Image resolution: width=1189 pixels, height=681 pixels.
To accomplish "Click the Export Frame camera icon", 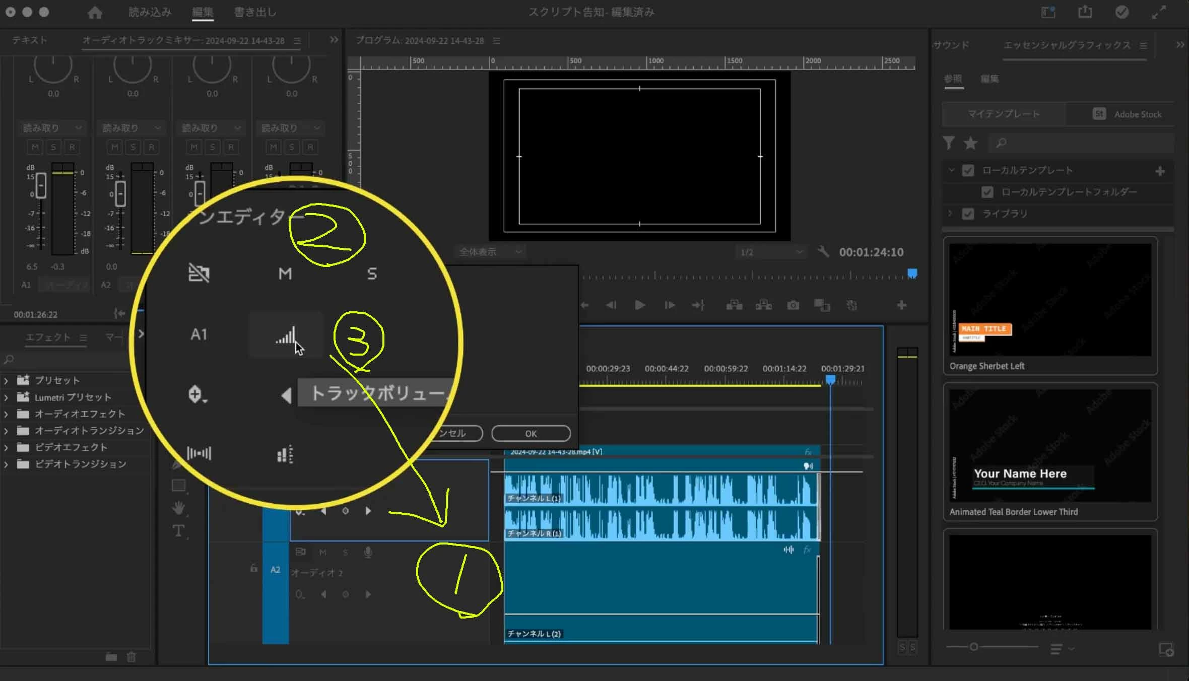I will click(x=793, y=305).
